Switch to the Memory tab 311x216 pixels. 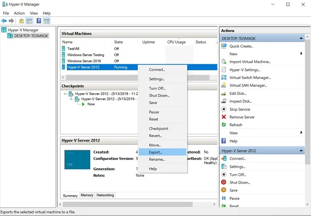click(x=87, y=195)
